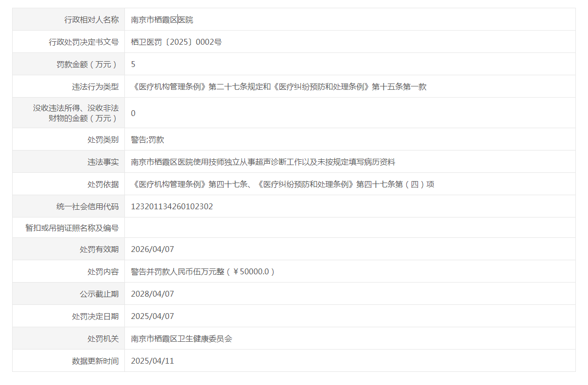588x385 pixels.
Task: Click the decision date 2025/04/07
Action: (x=153, y=317)
